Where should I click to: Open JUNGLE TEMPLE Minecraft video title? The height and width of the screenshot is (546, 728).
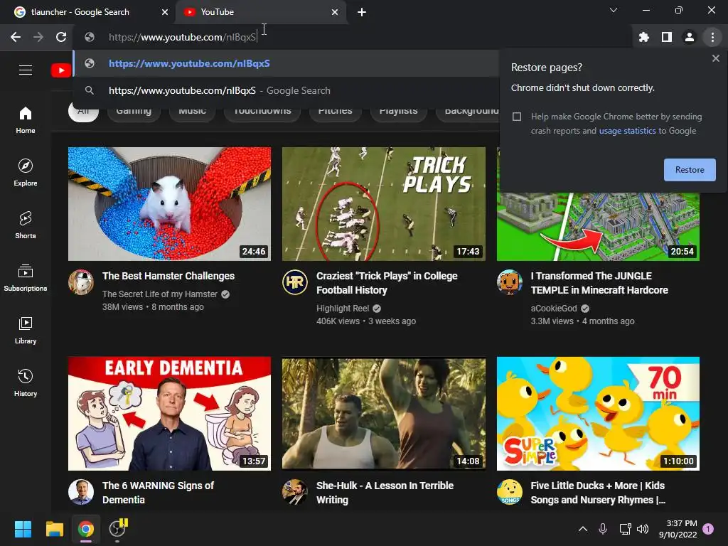click(x=599, y=283)
